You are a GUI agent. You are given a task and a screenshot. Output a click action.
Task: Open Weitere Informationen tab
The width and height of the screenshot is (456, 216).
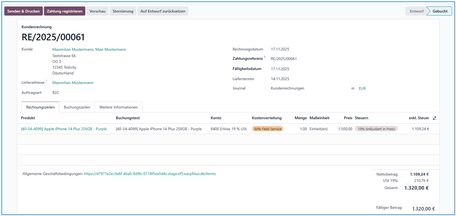point(119,107)
